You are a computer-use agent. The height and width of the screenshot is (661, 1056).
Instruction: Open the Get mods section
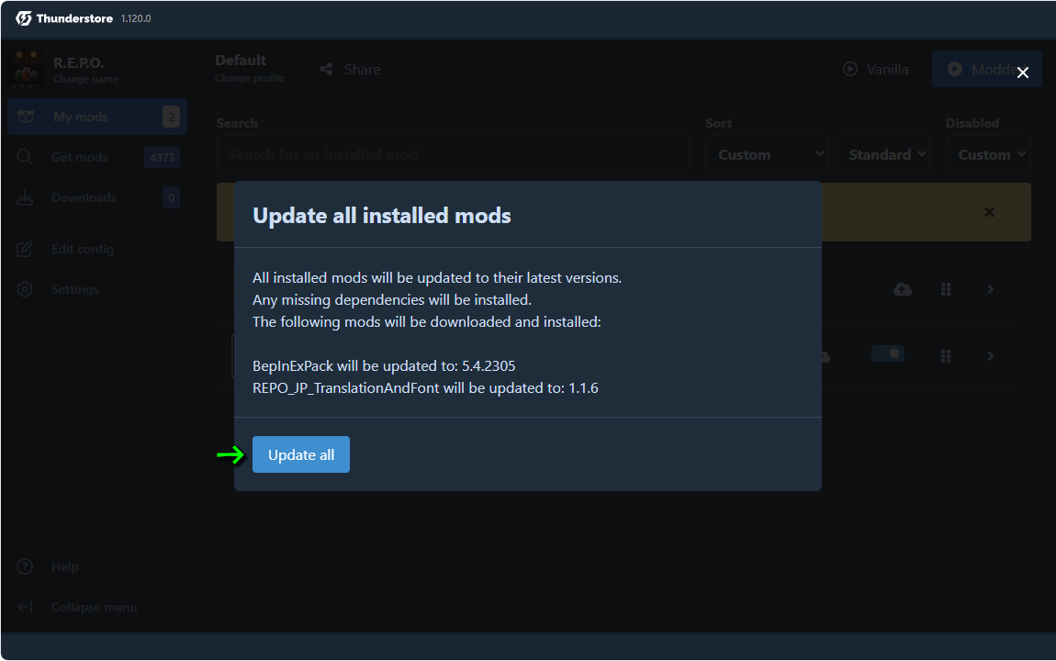(97, 157)
